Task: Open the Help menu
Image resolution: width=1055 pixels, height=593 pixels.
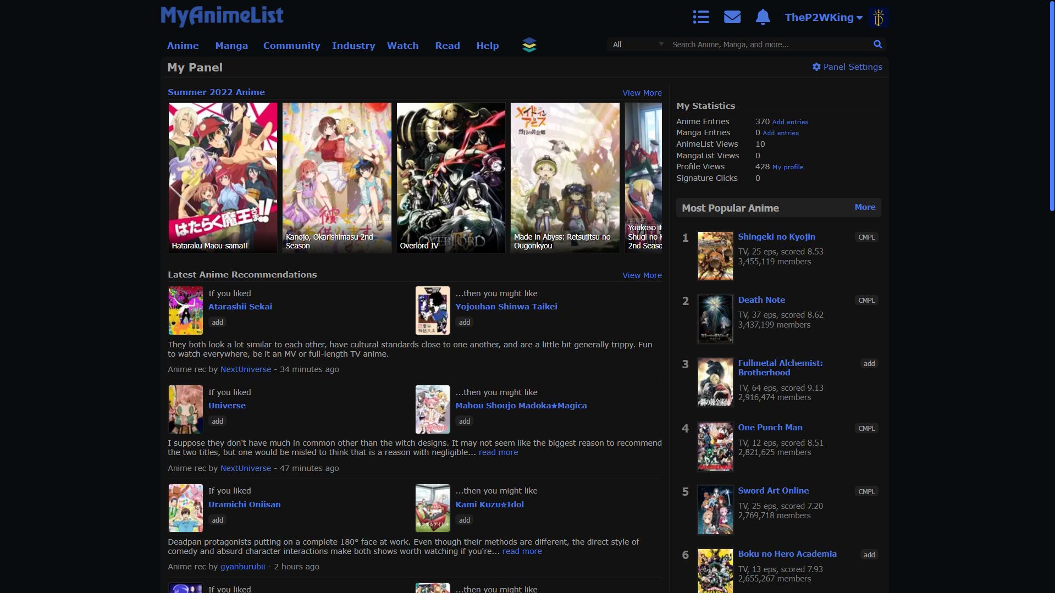Action: (487, 46)
